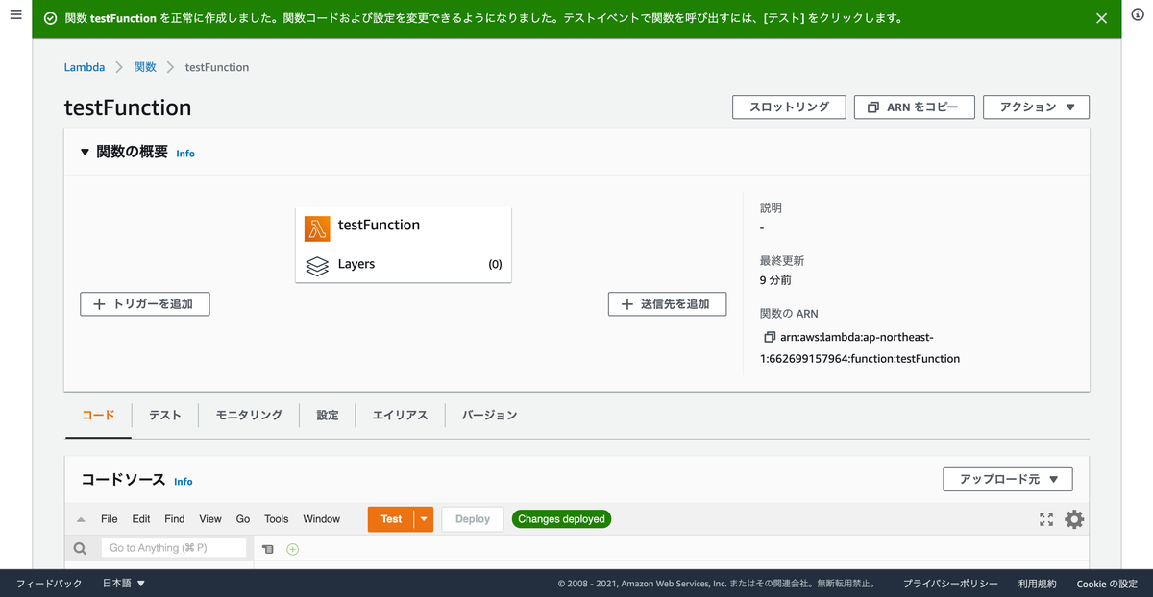This screenshot has height=597, width=1153.
Task: Open Cookie の設定 in the footer
Action: tap(1107, 583)
